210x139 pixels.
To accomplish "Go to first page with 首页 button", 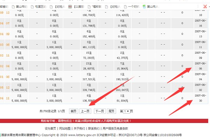I will (x=74, y=111).
